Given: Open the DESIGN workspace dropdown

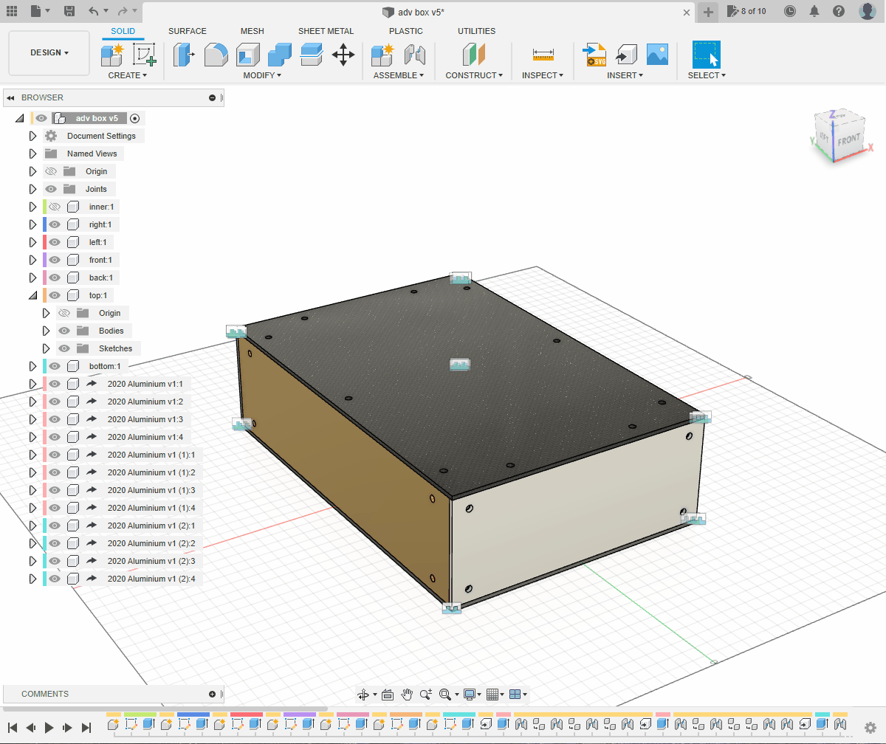Looking at the screenshot, I should tap(49, 52).
